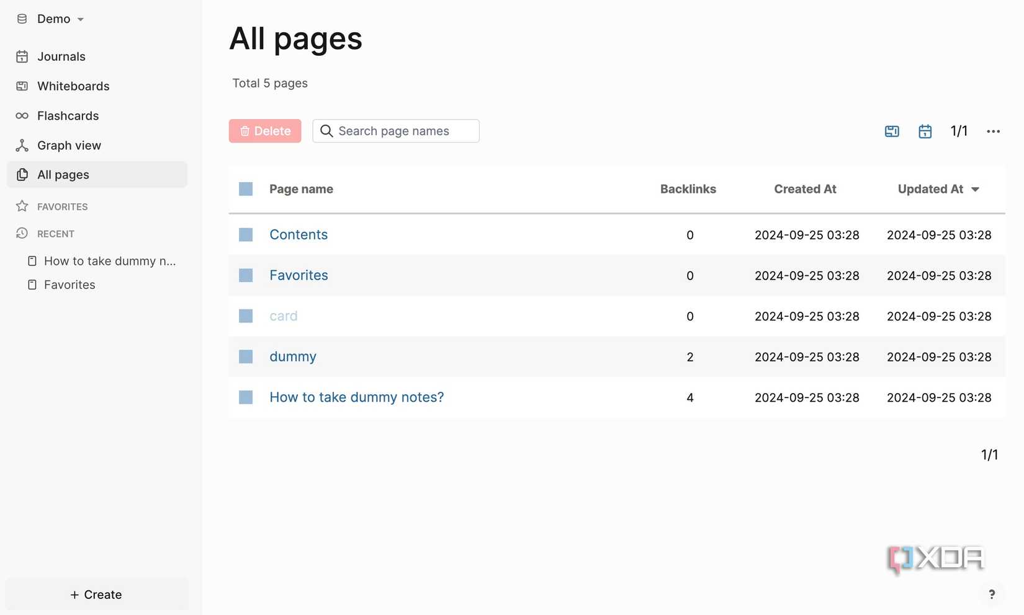Click the Create button
1024x615 pixels.
96,595
